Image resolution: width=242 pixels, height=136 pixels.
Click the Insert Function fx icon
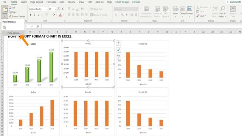click(x=38, y=26)
